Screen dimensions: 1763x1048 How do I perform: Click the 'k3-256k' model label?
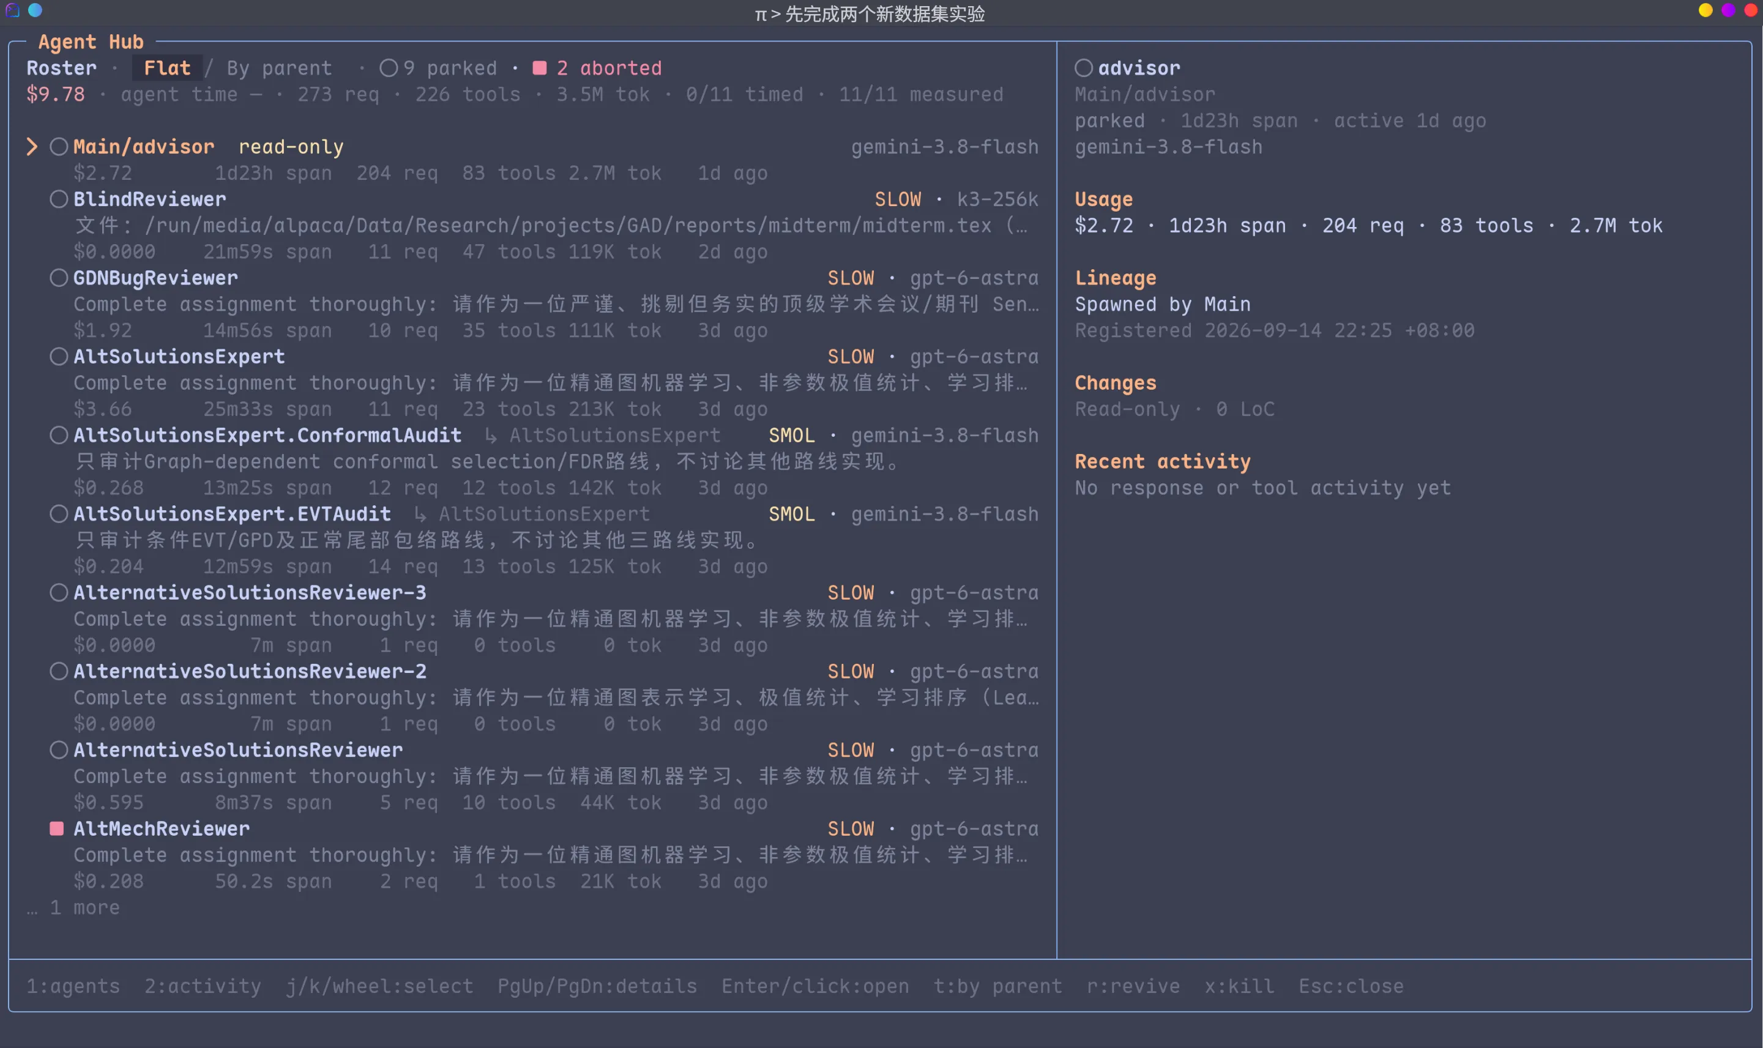[997, 200]
